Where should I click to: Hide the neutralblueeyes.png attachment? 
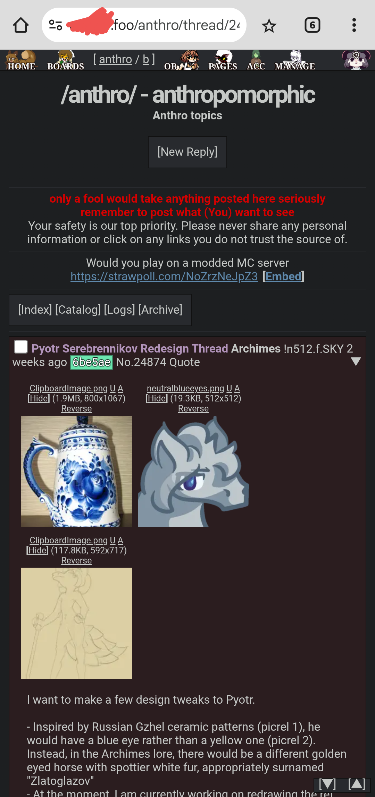(157, 398)
